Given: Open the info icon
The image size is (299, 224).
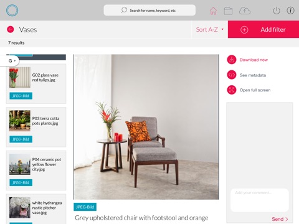Looking at the screenshot, I should pos(290,11).
